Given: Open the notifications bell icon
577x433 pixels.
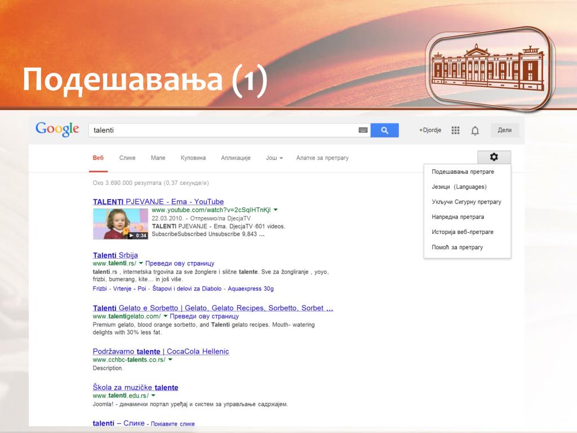Looking at the screenshot, I should pyautogui.click(x=475, y=130).
